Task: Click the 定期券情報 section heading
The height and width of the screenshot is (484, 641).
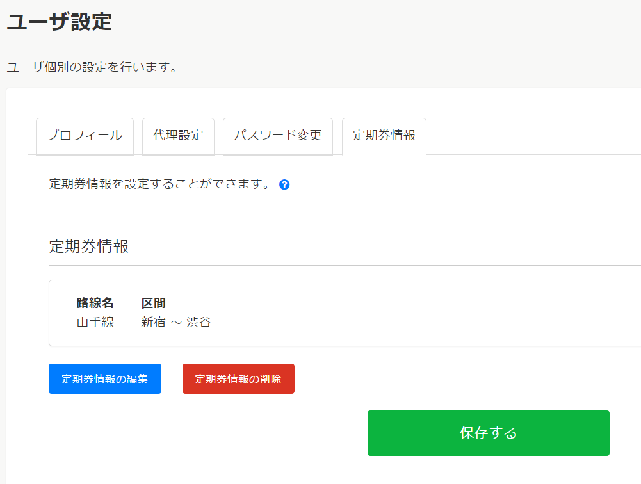Action: [x=89, y=246]
